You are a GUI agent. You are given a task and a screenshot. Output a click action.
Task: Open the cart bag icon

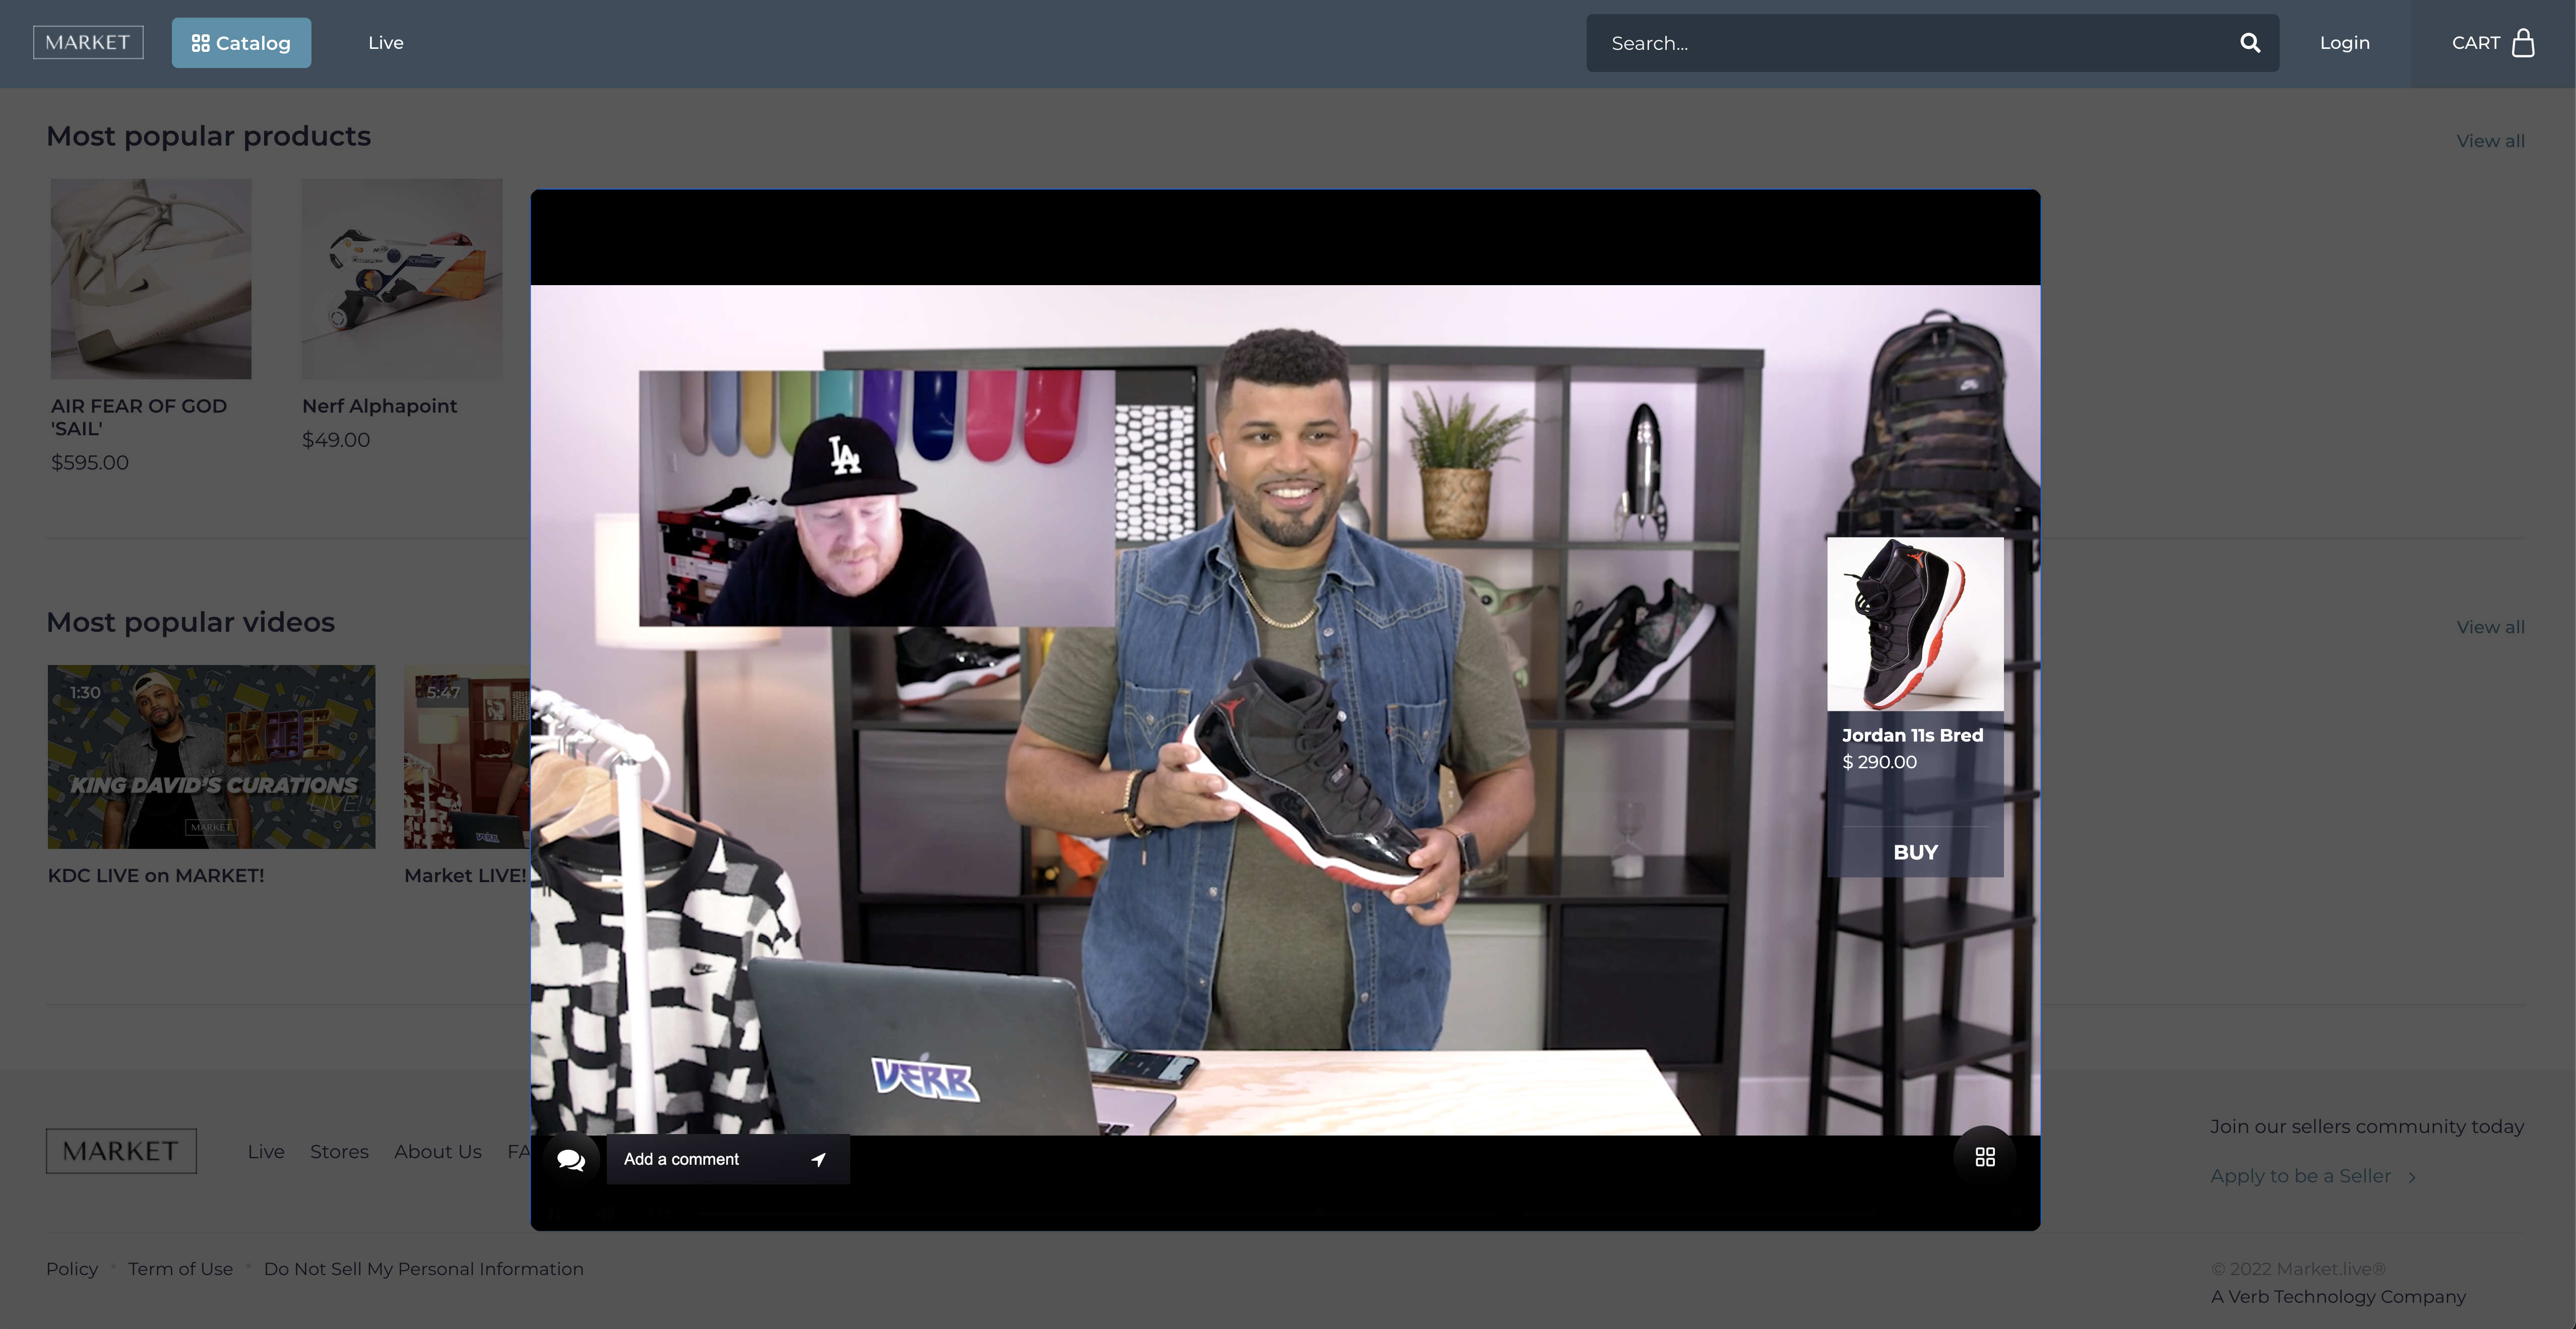point(2523,43)
